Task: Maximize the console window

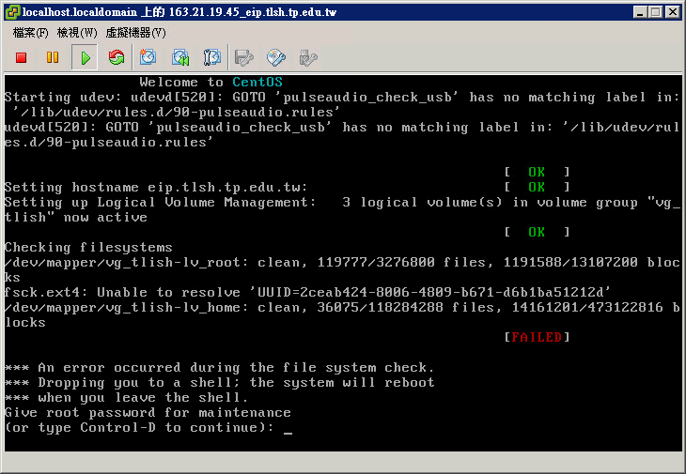Action: click(x=655, y=12)
